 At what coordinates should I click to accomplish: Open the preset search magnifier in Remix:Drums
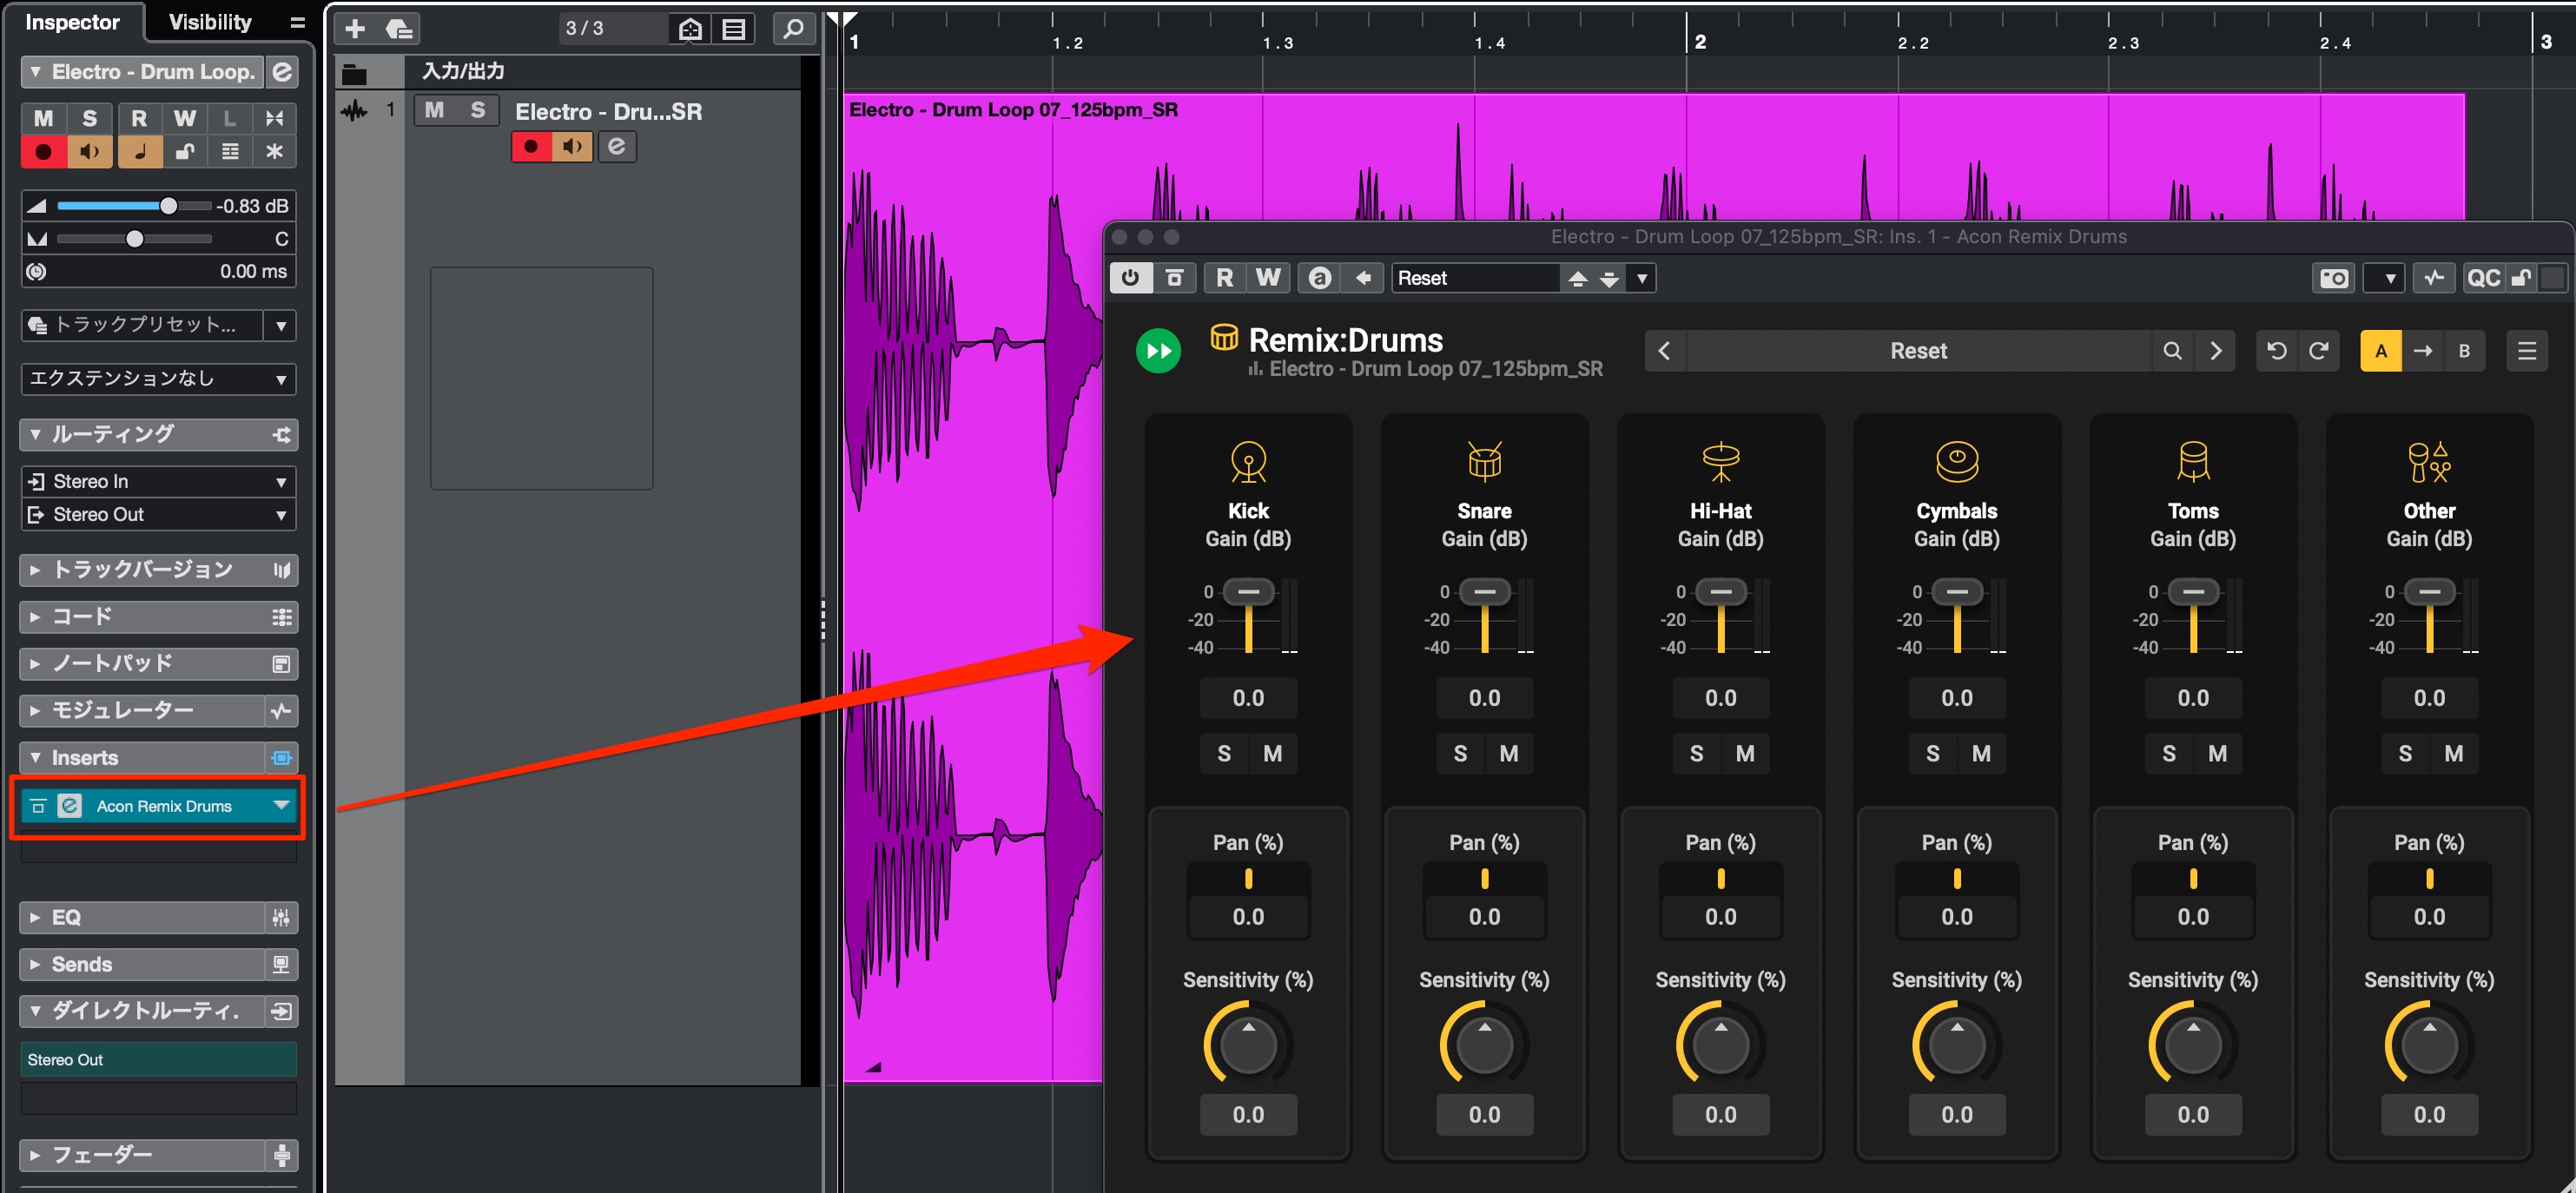click(x=2172, y=351)
